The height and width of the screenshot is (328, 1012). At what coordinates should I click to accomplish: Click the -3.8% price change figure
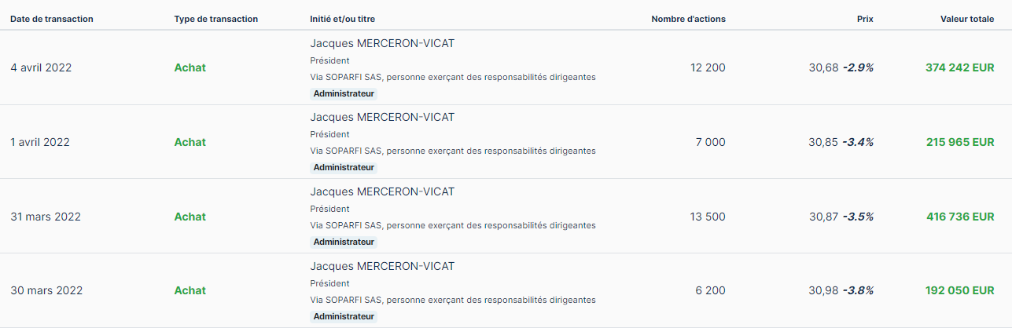(858, 290)
